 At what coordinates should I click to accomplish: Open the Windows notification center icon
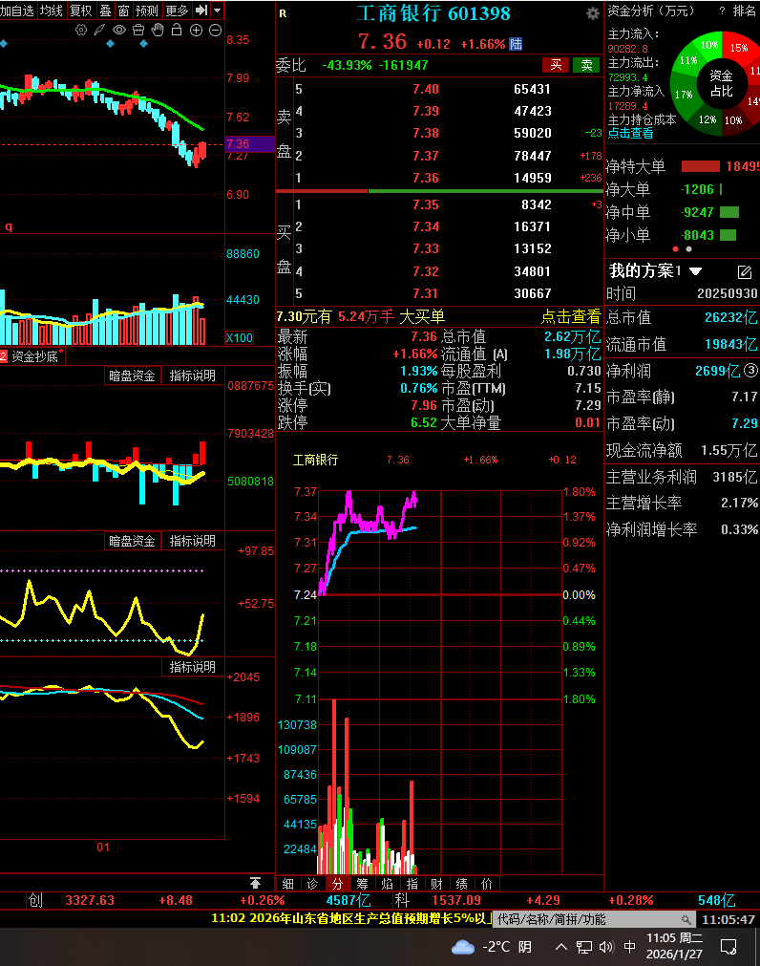tap(729, 947)
